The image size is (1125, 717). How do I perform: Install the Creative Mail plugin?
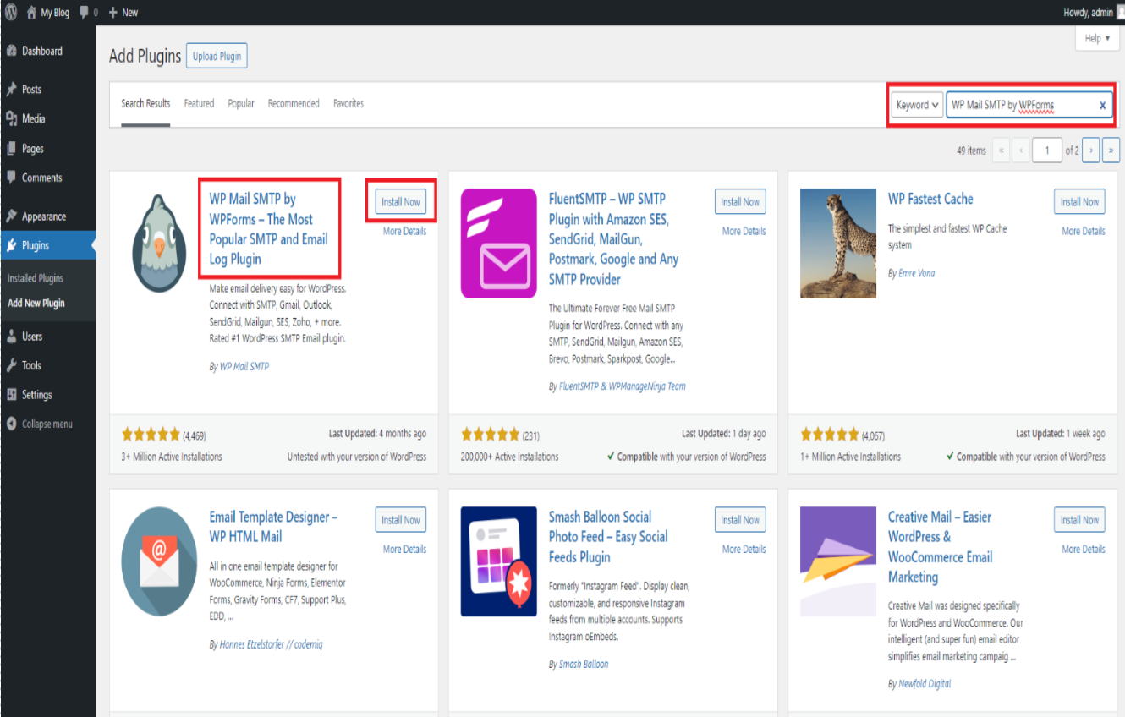coord(1079,520)
